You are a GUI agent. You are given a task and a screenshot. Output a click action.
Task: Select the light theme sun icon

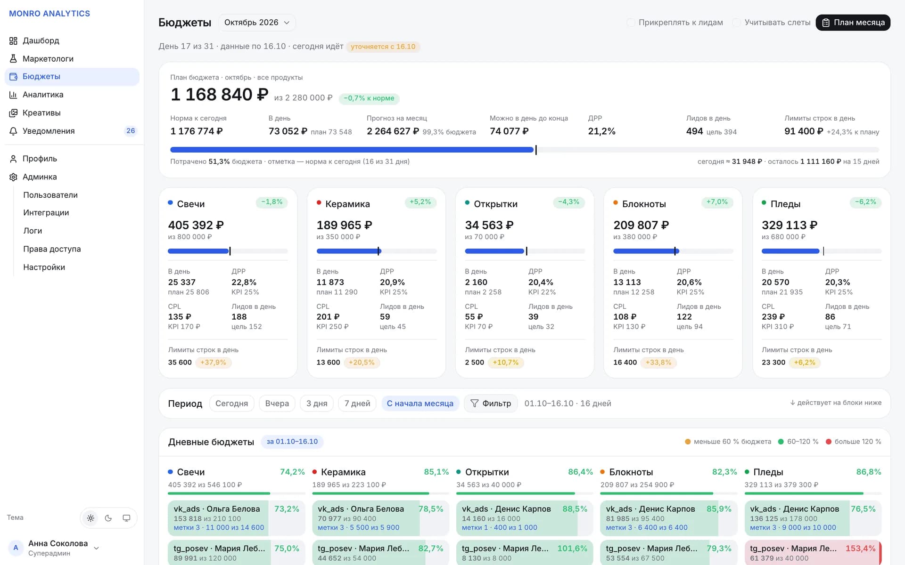pyautogui.click(x=90, y=518)
